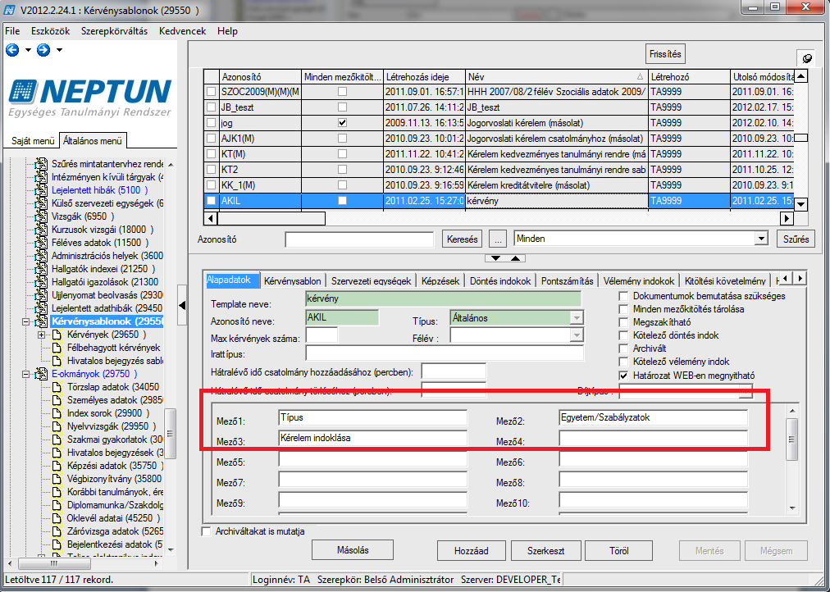Click the Hallgatók indexei (21250) icon
This screenshot has width=830, height=592.
[x=41, y=269]
